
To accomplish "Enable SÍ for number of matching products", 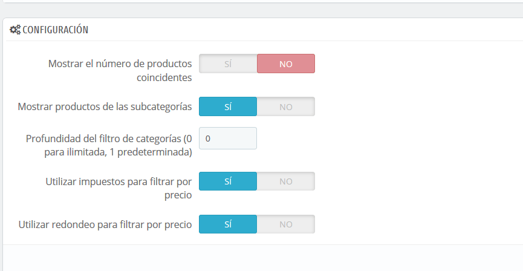I will (x=228, y=64).
